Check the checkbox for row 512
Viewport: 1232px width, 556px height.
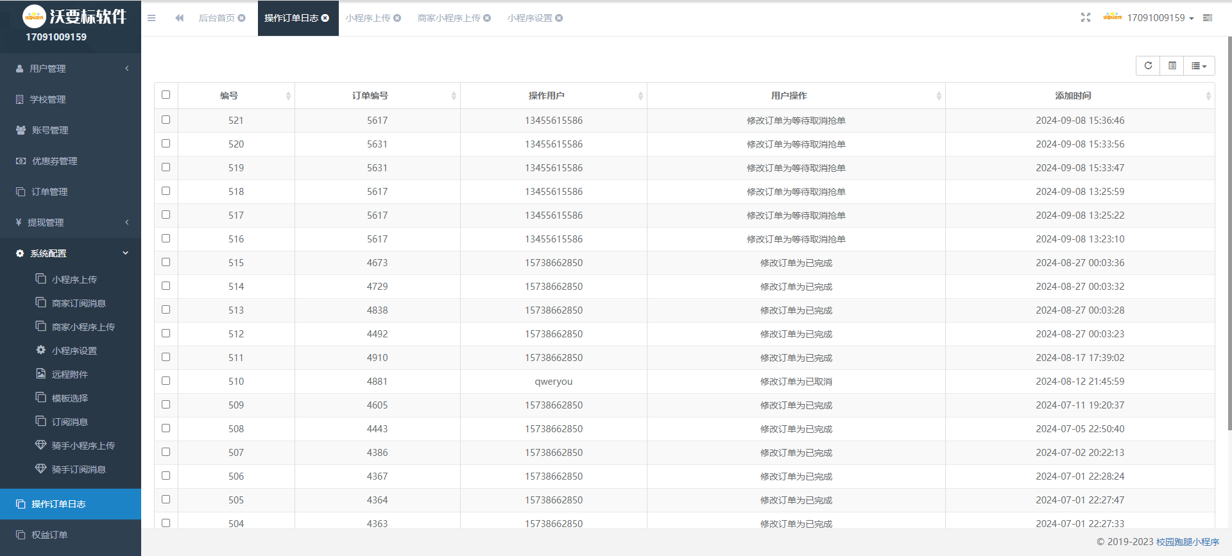(x=166, y=333)
